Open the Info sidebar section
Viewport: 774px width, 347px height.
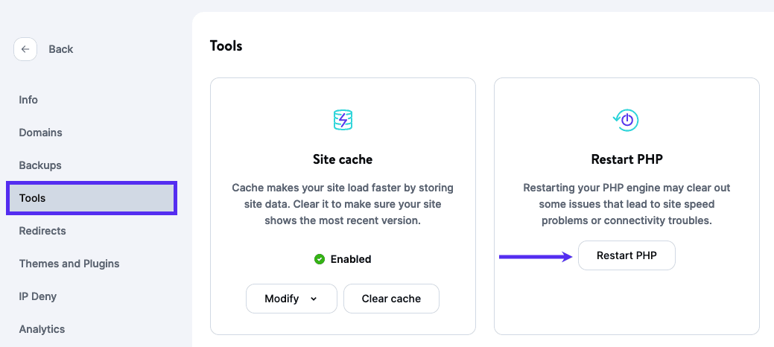[x=28, y=100]
